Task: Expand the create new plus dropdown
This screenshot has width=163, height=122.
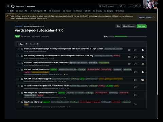Action: (131, 6)
